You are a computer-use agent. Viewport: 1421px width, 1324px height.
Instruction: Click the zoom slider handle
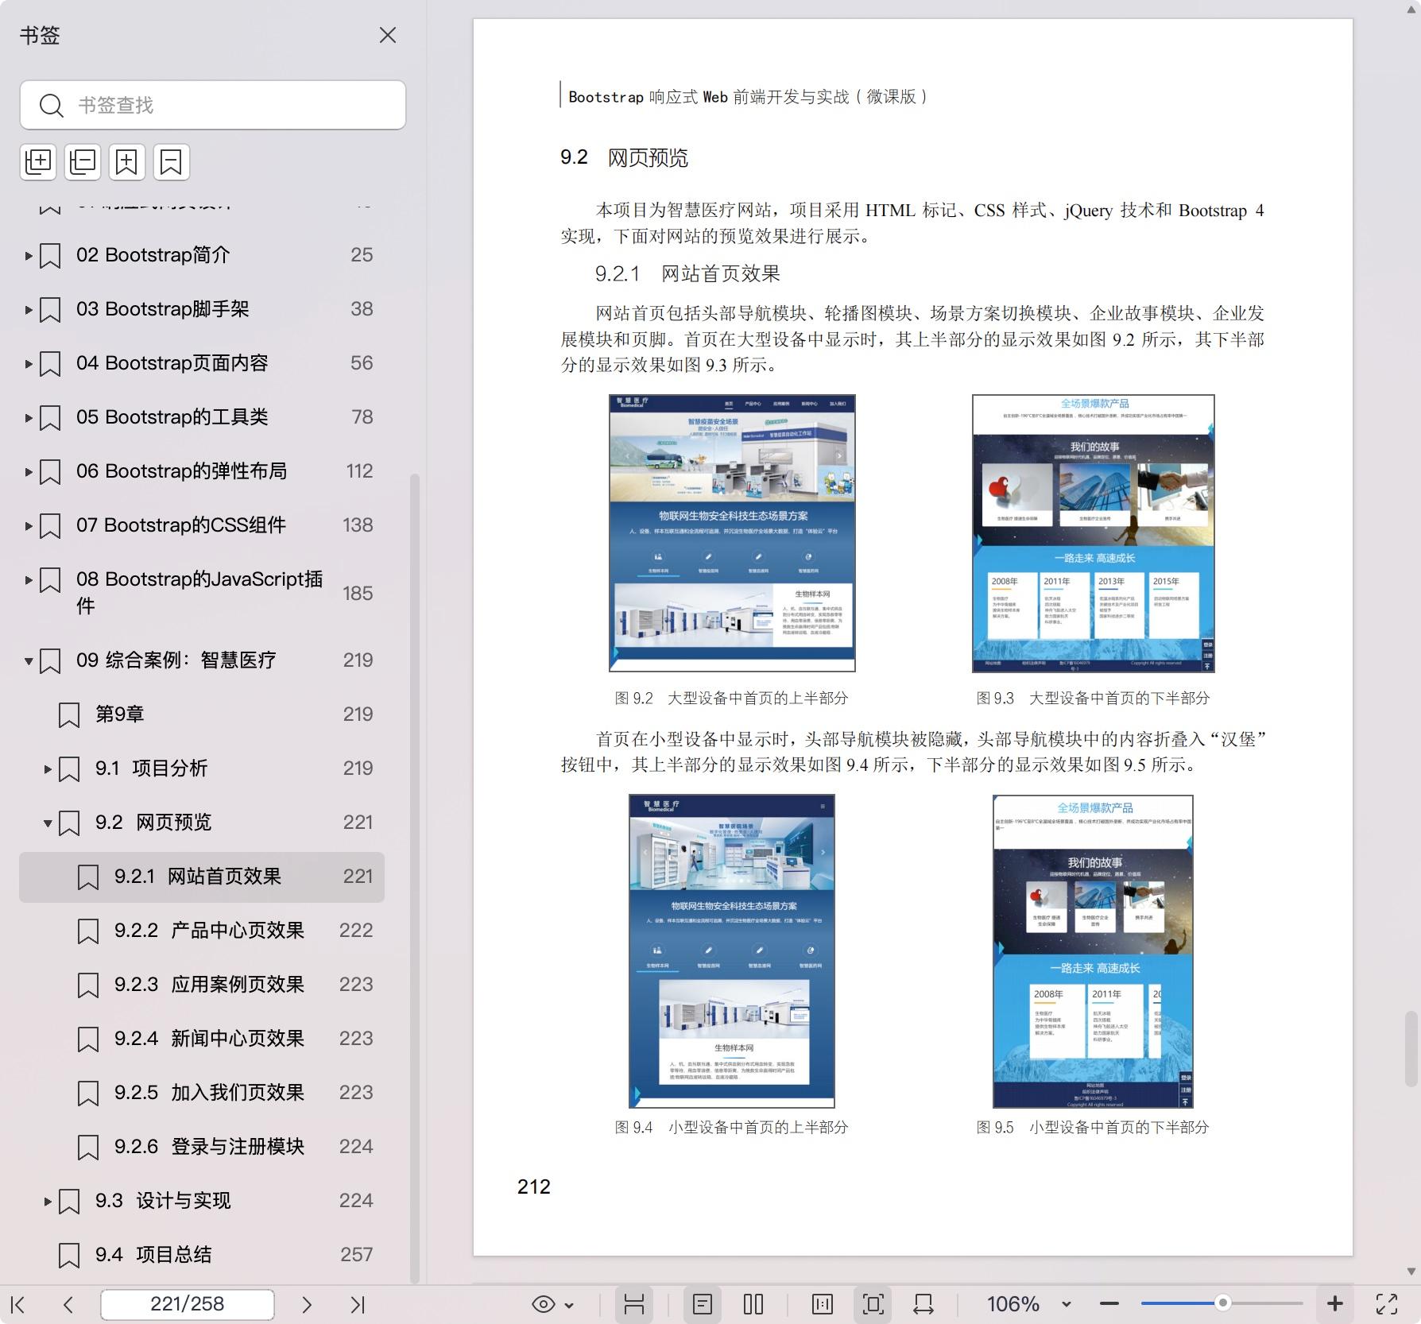(1223, 1303)
